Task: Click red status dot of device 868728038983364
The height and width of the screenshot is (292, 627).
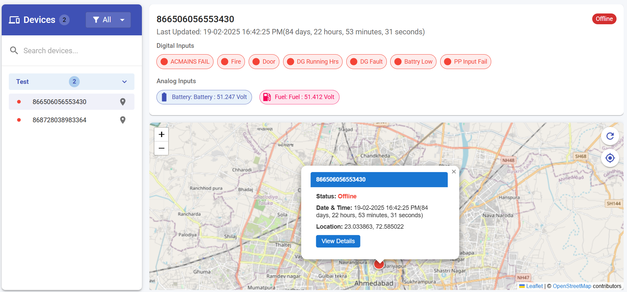Action: tap(19, 120)
